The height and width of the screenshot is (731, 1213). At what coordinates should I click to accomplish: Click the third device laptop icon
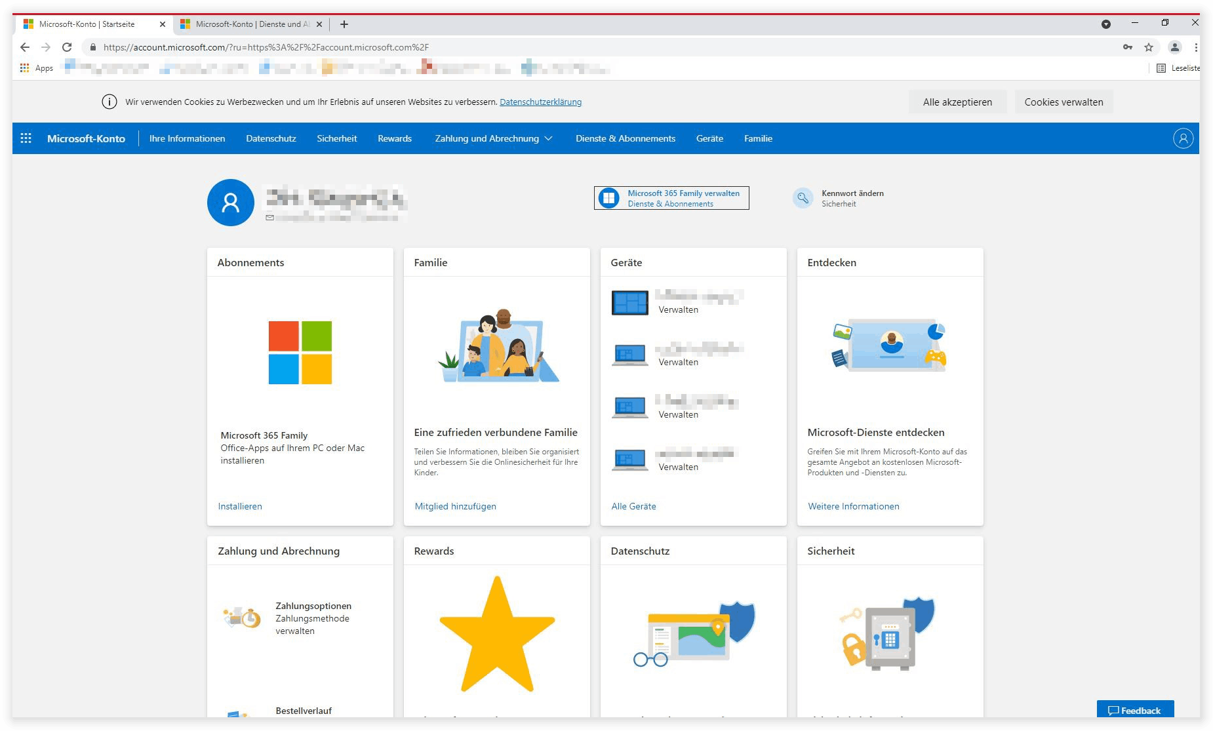point(629,407)
